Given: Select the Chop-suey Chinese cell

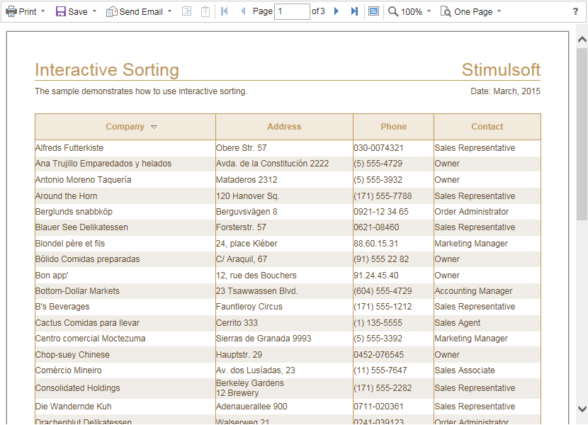Looking at the screenshot, I should pos(125,355).
